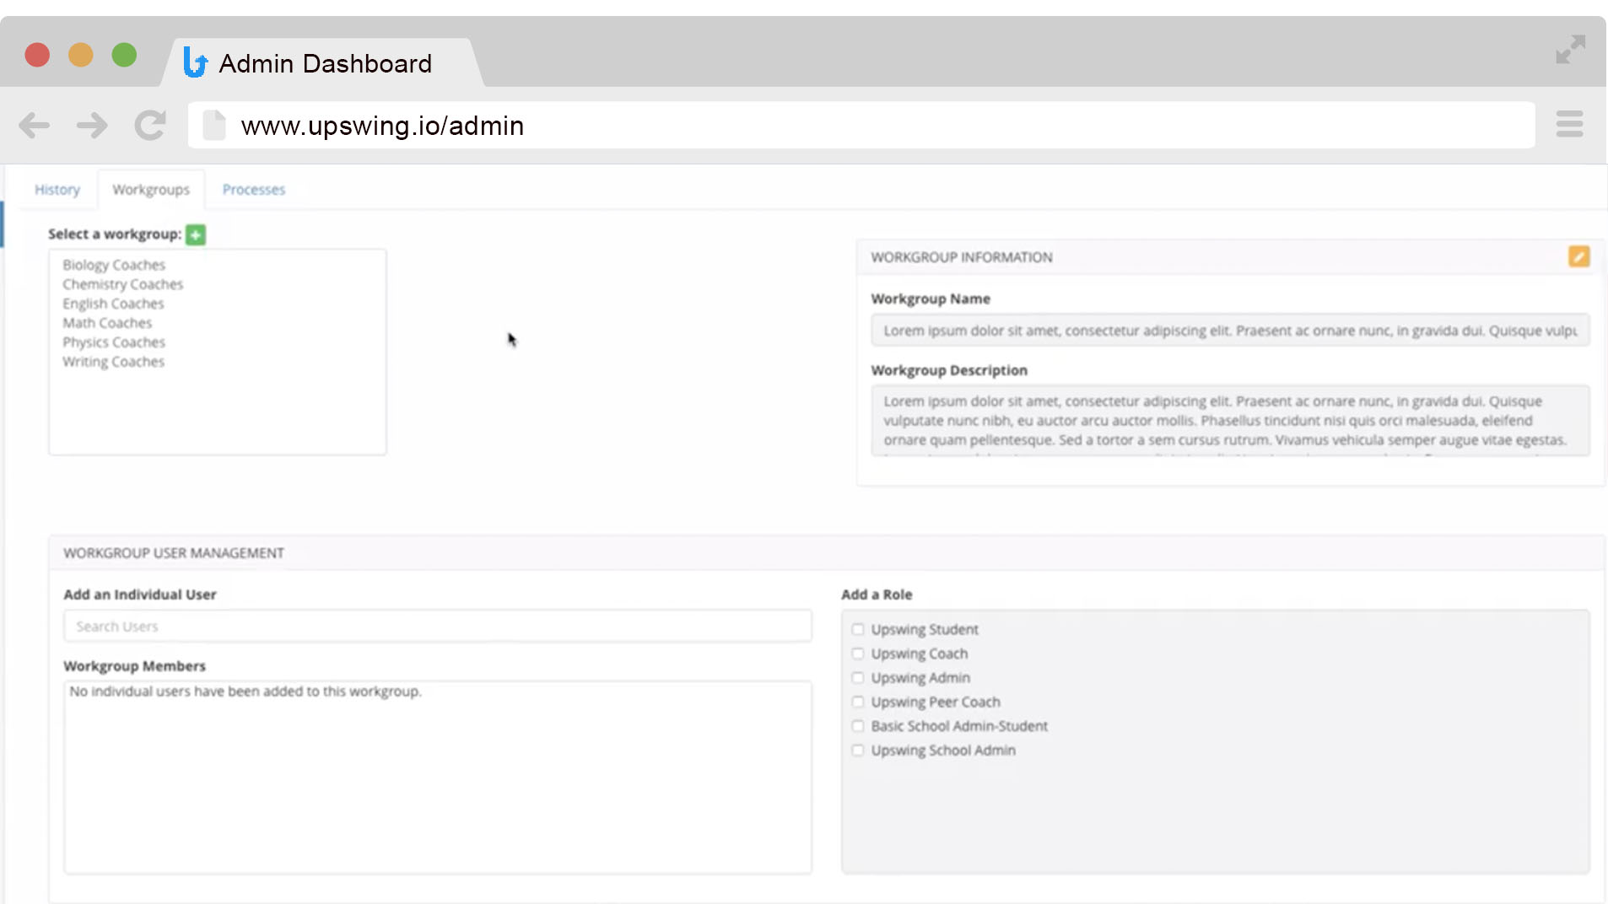Click the green add workgroup plus icon
This screenshot has width=1608, height=904.
[196, 234]
